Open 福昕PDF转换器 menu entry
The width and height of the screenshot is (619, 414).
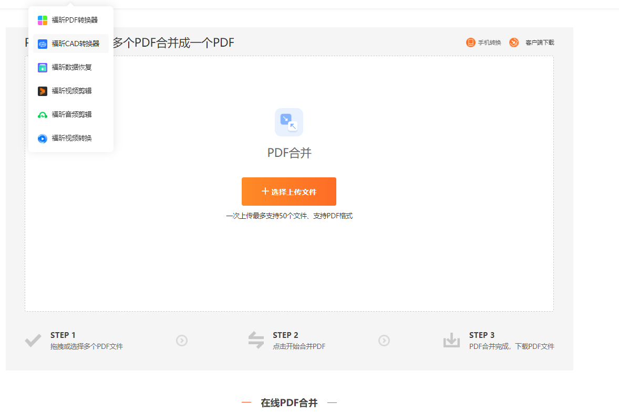(x=70, y=20)
